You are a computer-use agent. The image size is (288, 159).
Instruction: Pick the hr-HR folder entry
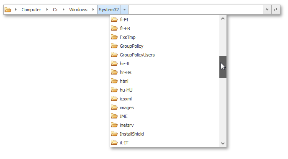click(x=165, y=72)
